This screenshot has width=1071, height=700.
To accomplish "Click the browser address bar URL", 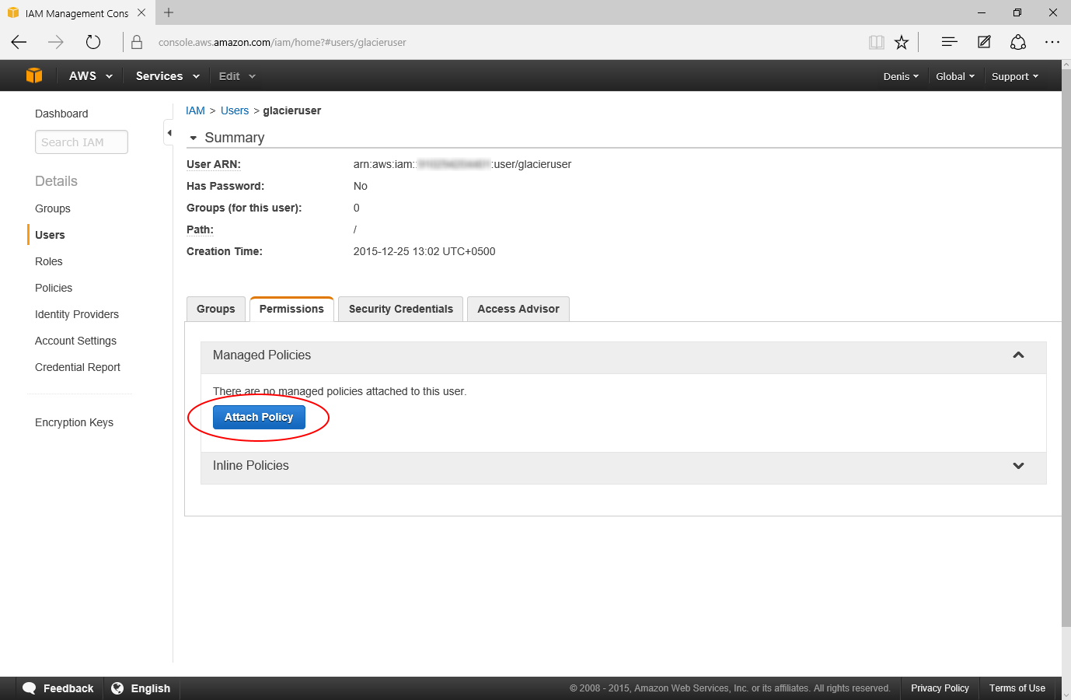I will pos(282,43).
